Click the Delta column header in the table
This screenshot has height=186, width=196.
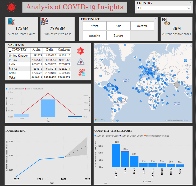pyautogui.click(x=50, y=50)
